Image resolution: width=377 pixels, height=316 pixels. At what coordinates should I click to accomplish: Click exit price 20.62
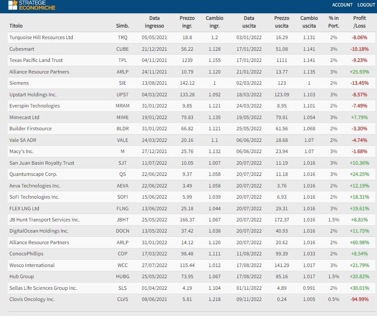click(282, 242)
